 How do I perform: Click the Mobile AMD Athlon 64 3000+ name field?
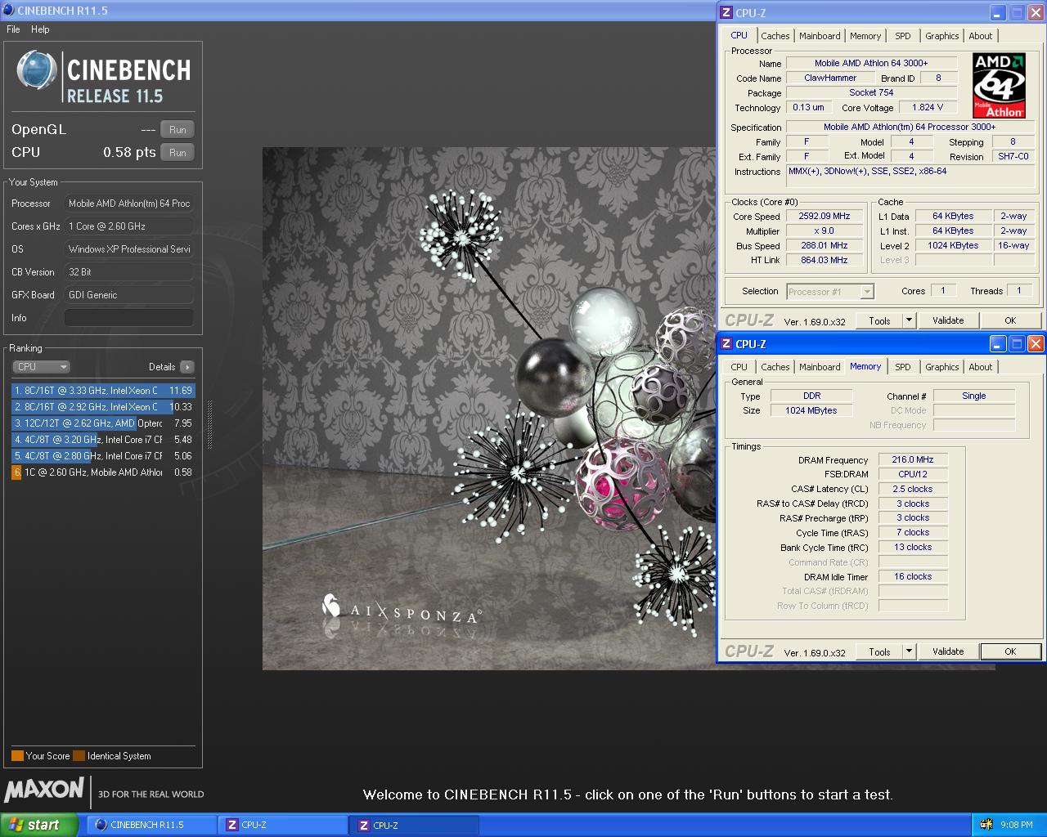(x=871, y=64)
